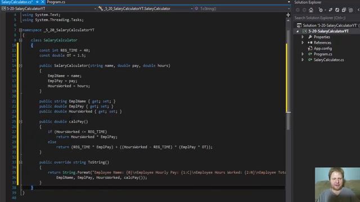The width and height of the screenshot is (360, 202).
Task: Collapse the ToString method region
Action: pyautogui.click(x=20, y=162)
